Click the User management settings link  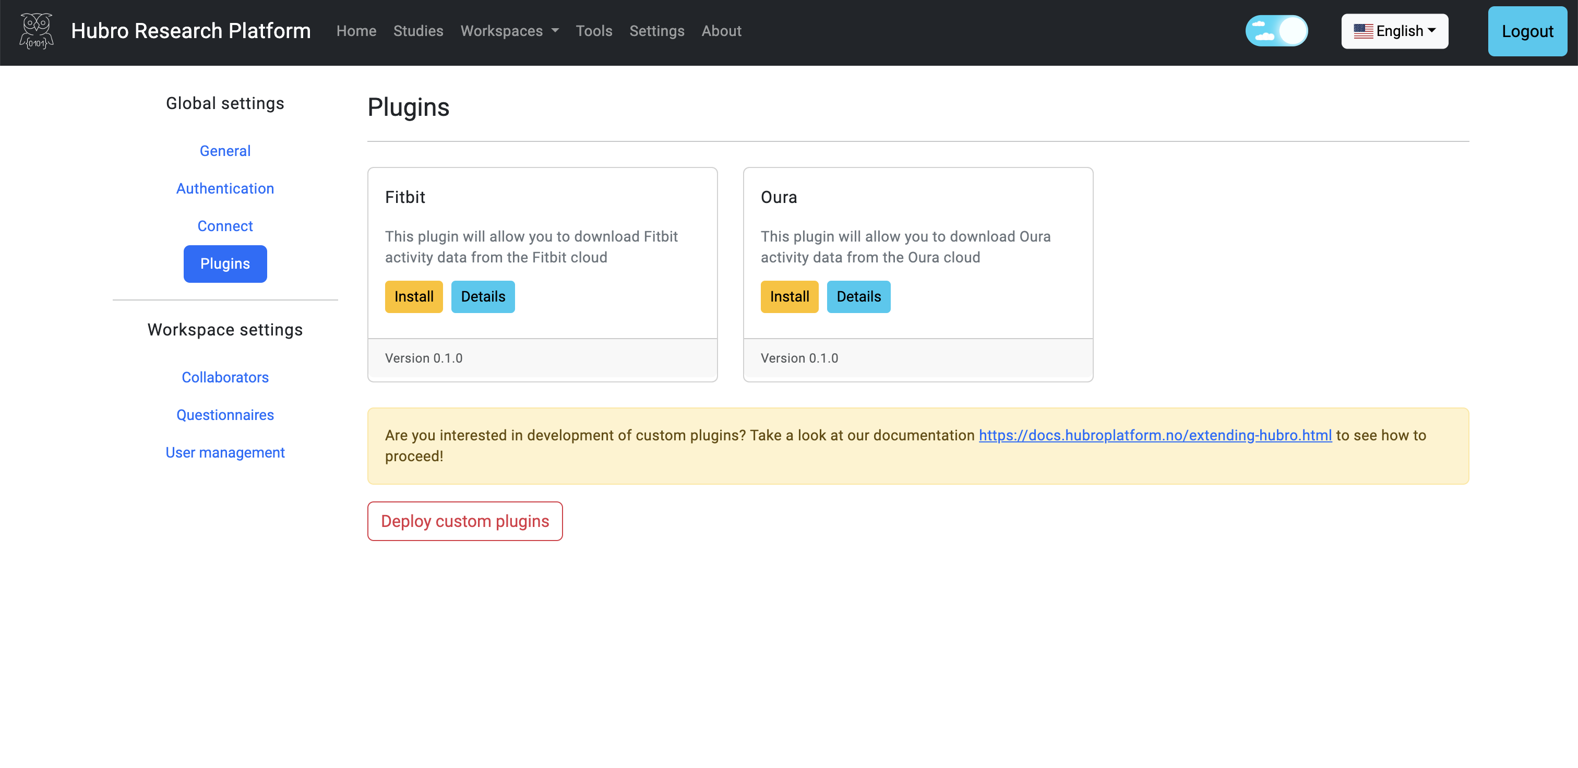[x=224, y=452]
